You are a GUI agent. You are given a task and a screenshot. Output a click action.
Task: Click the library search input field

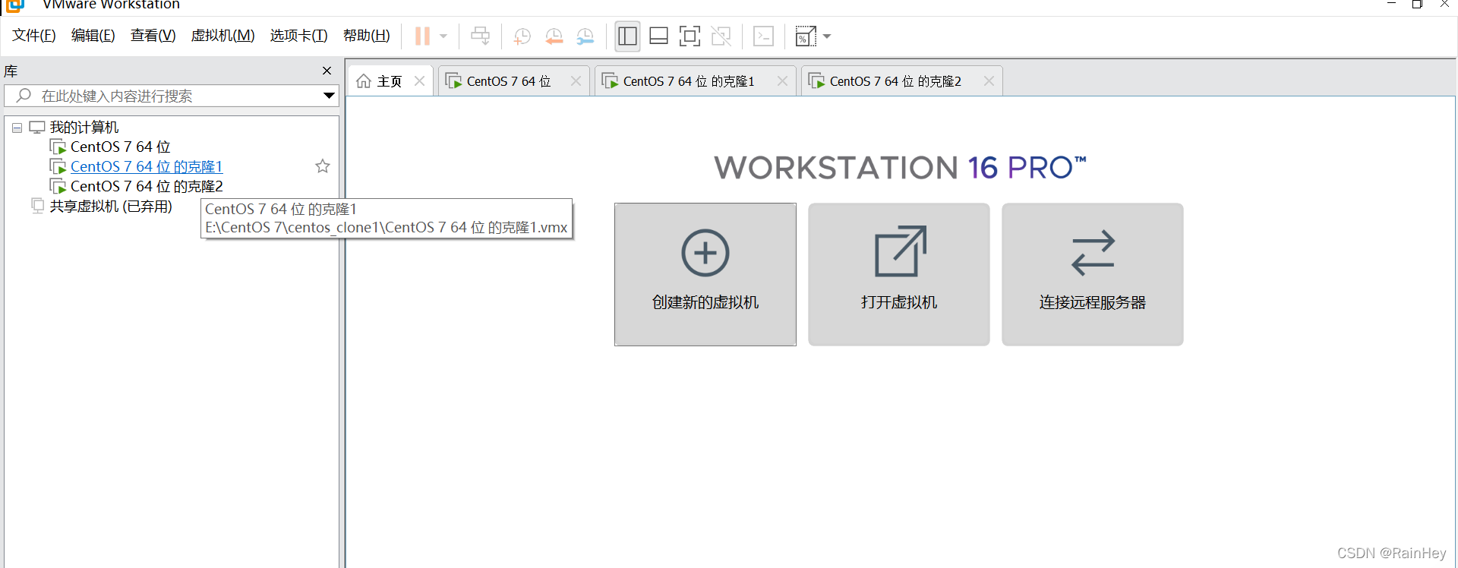point(171,96)
